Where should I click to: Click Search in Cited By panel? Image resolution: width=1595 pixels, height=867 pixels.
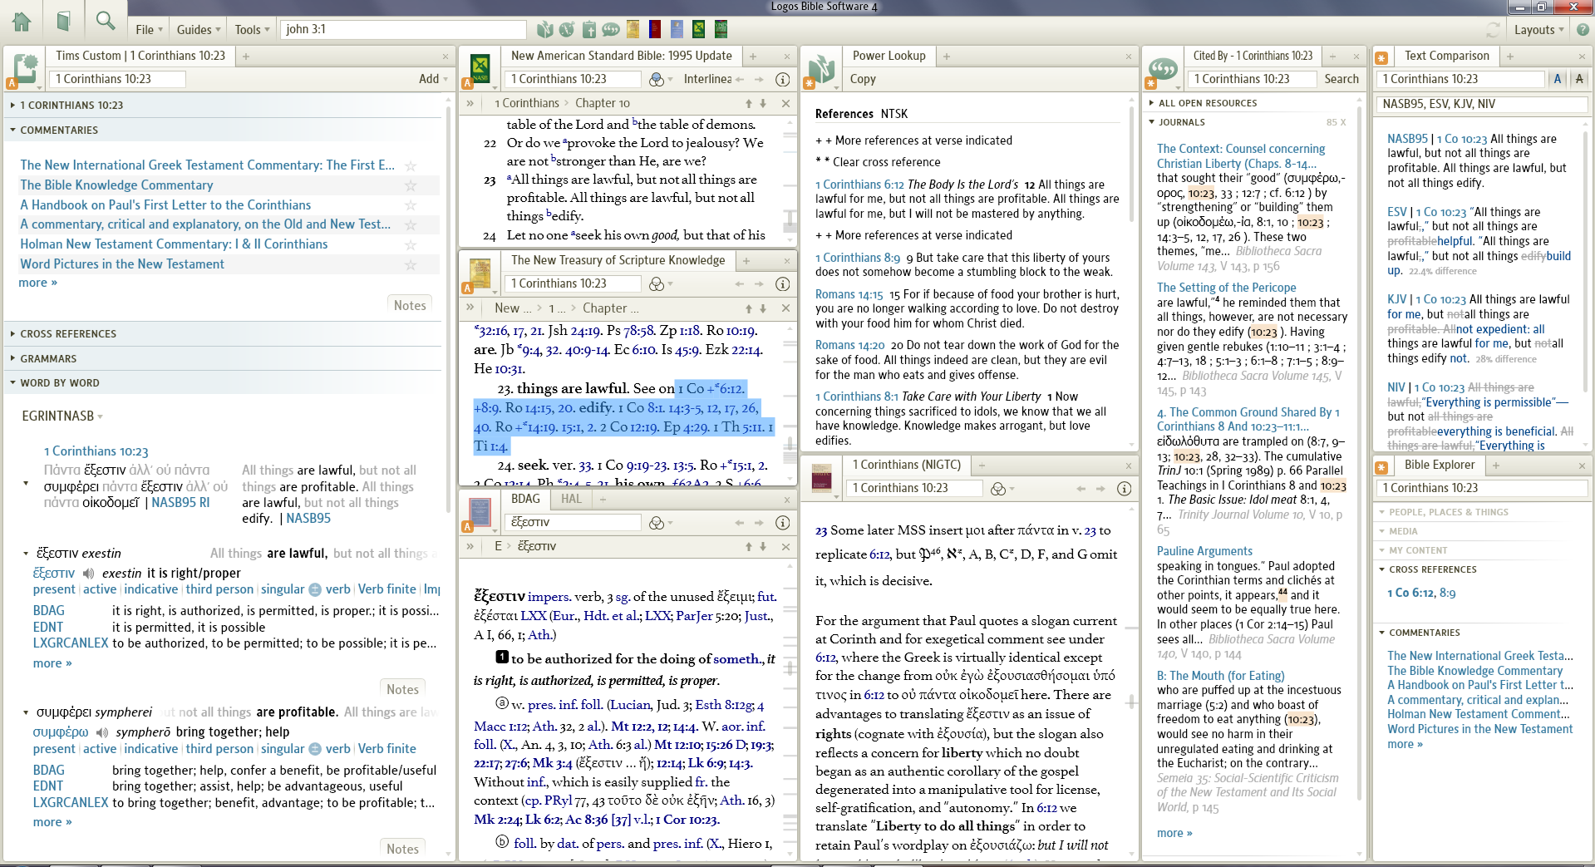click(1341, 79)
